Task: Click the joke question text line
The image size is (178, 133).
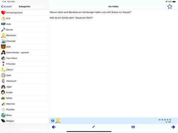Action: point(91,12)
